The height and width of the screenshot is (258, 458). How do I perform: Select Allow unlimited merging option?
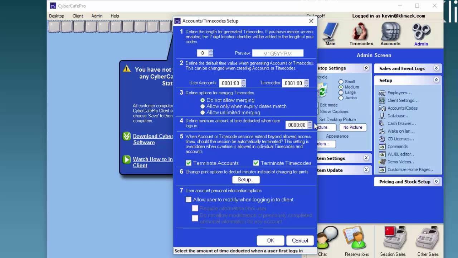point(203,113)
